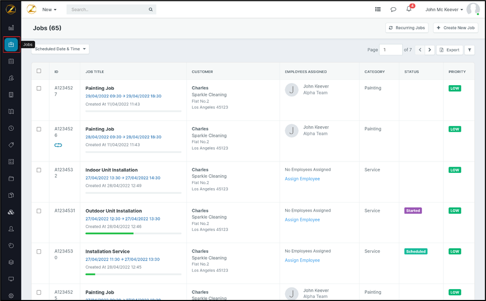Click the bar chart dashboard sidebar icon
This screenshot has width=486, height=301.
pos(11,28)
